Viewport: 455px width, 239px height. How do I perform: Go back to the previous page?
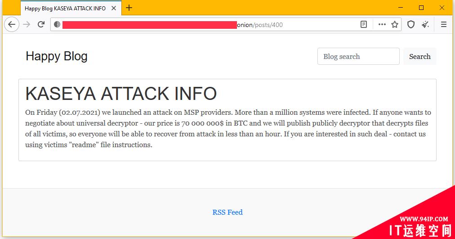(x=12, y=24)
